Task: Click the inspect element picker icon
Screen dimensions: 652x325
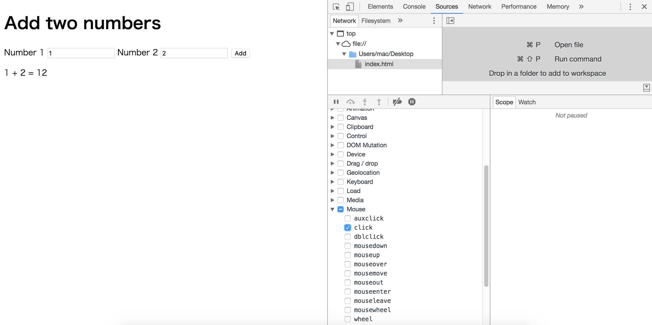Action: tap(336, 7)
